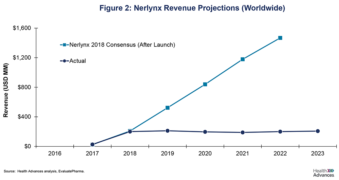Select the 'Nerlynx 2018 Consensus (After Launch)' legend entry
Screen dimensions: 339x180
[118, 45]
